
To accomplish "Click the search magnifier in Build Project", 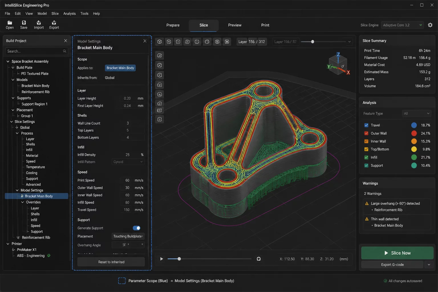I will point(64,51).
